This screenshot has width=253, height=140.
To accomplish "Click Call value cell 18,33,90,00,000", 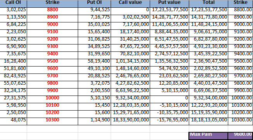I will [130, 120].
